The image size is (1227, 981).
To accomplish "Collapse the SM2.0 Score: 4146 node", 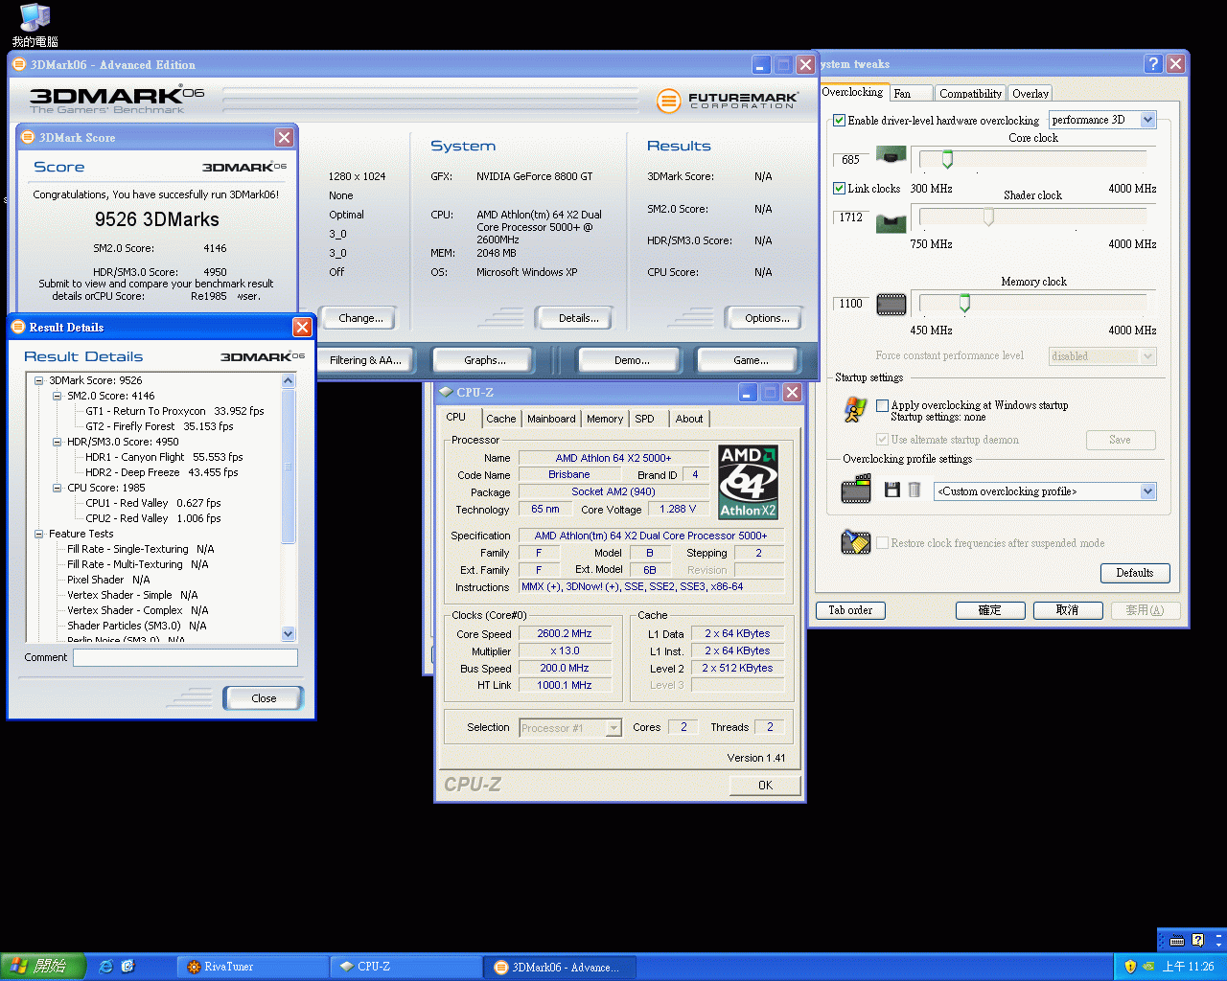I will coord(58,396).
